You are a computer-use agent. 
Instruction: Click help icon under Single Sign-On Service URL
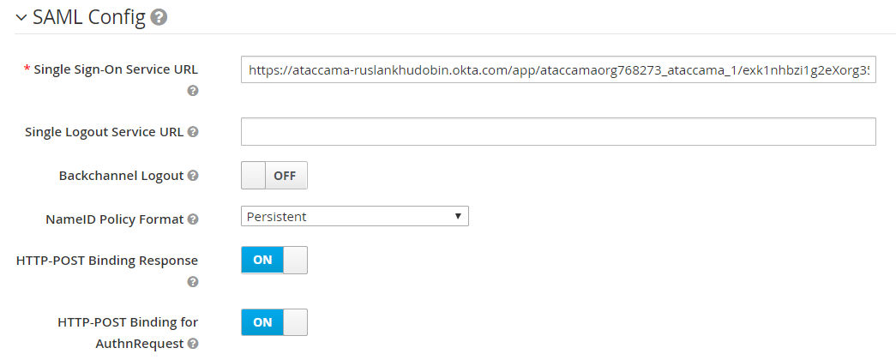click(193, 90)
